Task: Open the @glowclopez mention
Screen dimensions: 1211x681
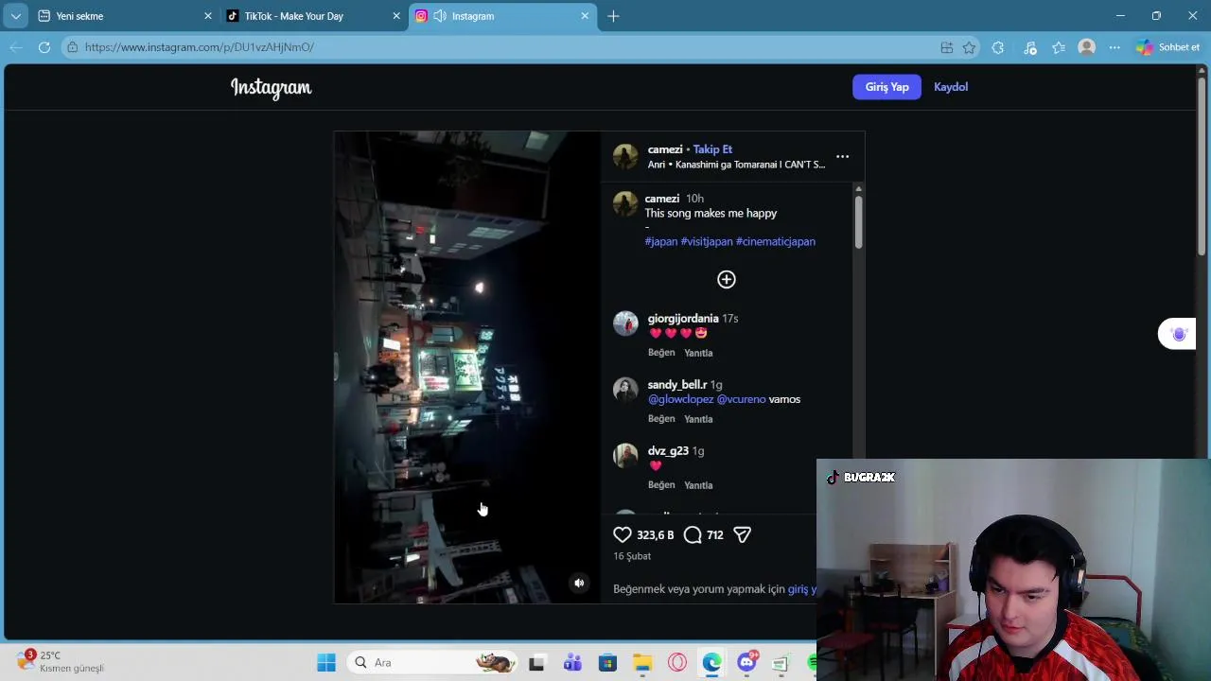Action: pyautogui.click(x=681, y=399)
